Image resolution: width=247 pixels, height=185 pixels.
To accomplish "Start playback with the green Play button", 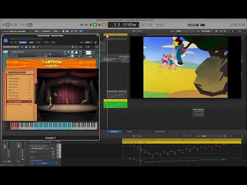I will [95, 25].
